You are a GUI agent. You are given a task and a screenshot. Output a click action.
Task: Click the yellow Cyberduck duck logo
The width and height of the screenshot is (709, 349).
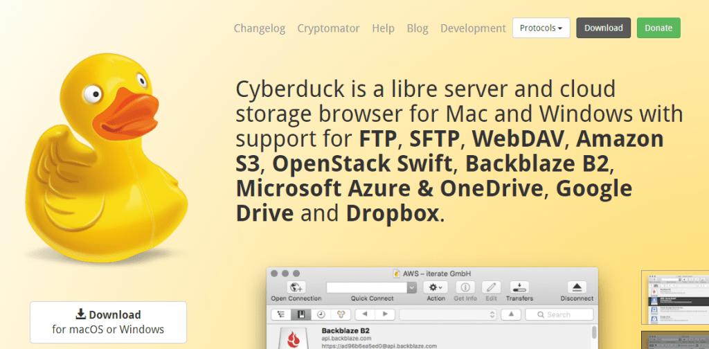click(x=105, y=157)
